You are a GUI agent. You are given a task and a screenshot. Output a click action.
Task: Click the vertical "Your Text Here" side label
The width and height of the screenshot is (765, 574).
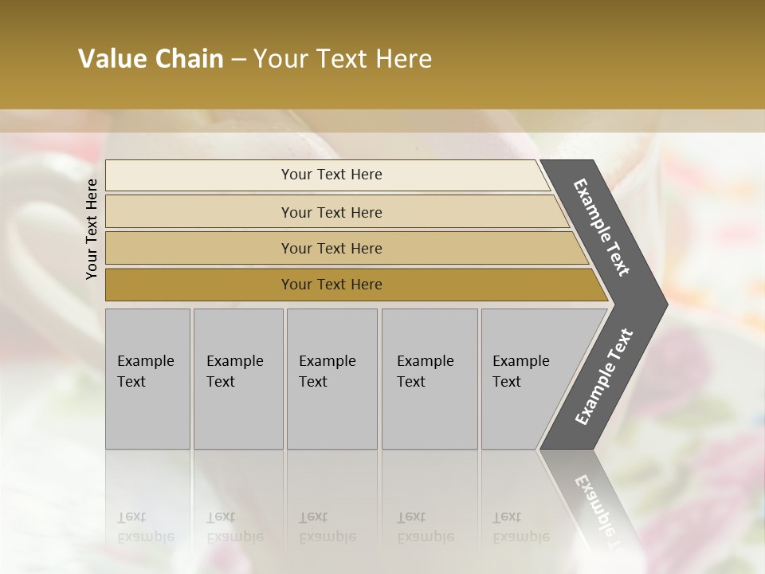92,229
